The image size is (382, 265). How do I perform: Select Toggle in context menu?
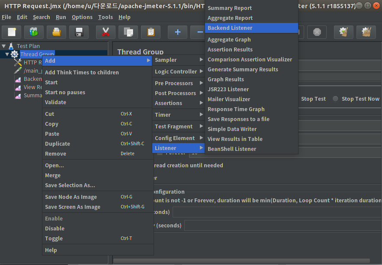[x=97, y=239]
